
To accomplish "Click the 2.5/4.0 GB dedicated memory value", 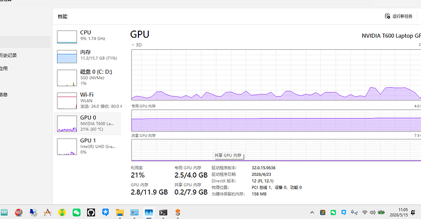I will point(191,175).
